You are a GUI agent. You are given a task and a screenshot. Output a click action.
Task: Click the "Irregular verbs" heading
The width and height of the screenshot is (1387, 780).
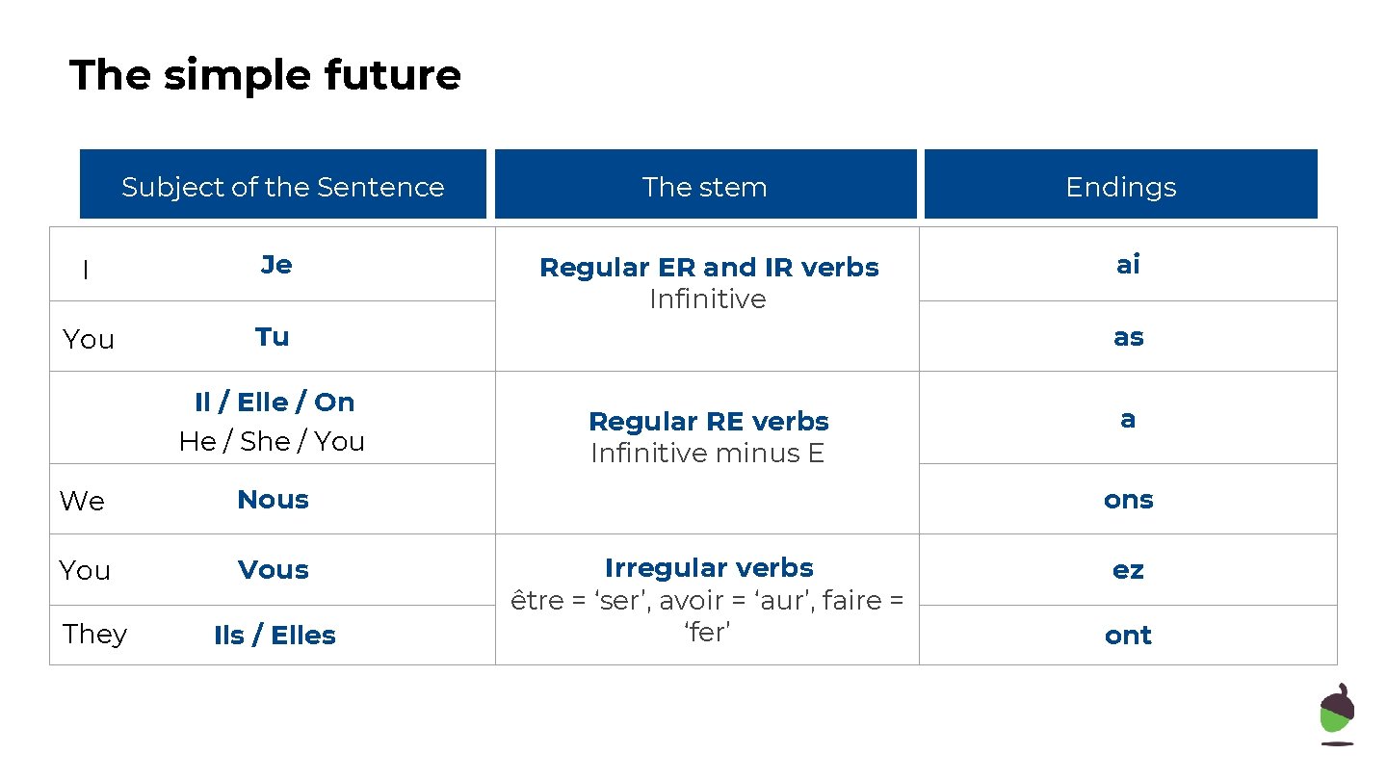pos(709,568)
